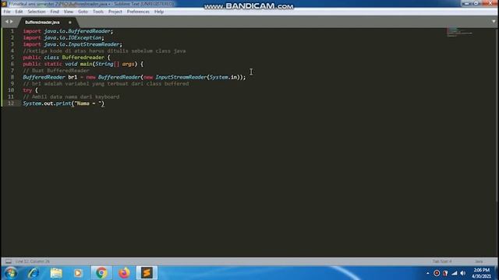Click the comment about bri adalah variabel
The image size is (499, 280).
(x=106, y=84)
